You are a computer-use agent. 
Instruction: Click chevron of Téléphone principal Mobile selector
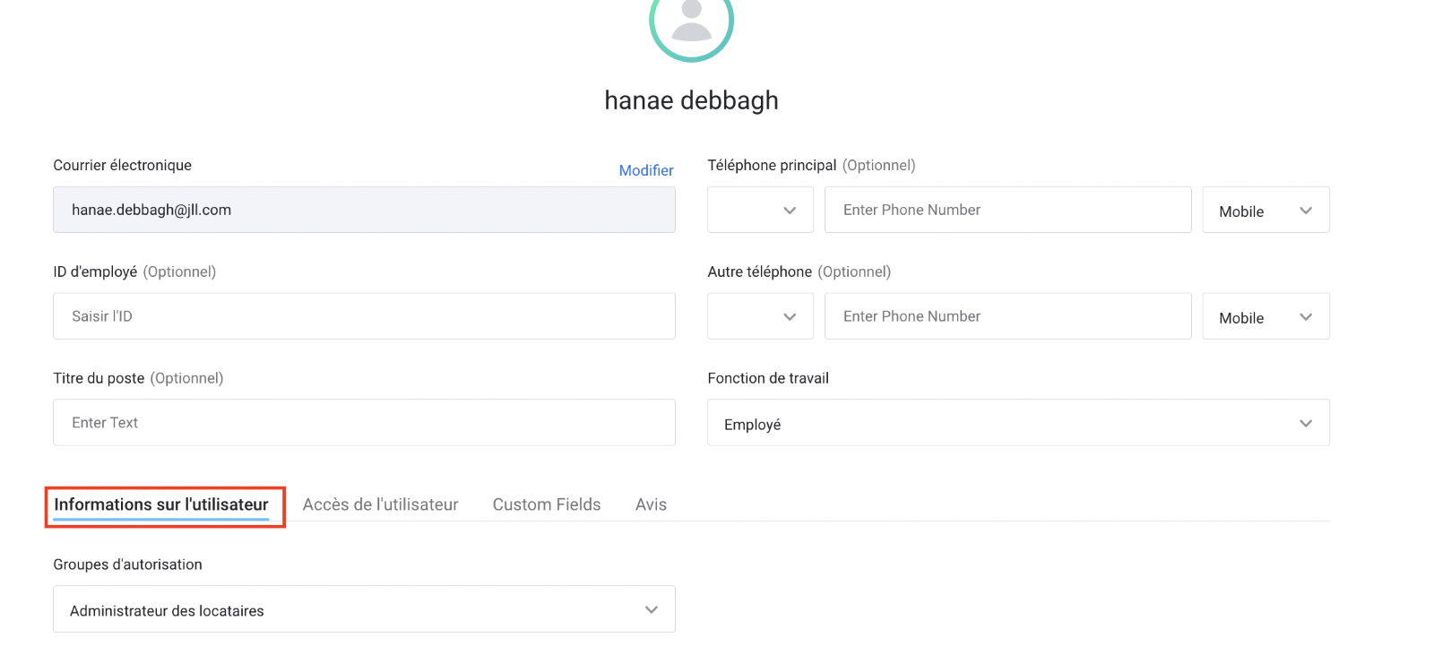coord(1305,211)
